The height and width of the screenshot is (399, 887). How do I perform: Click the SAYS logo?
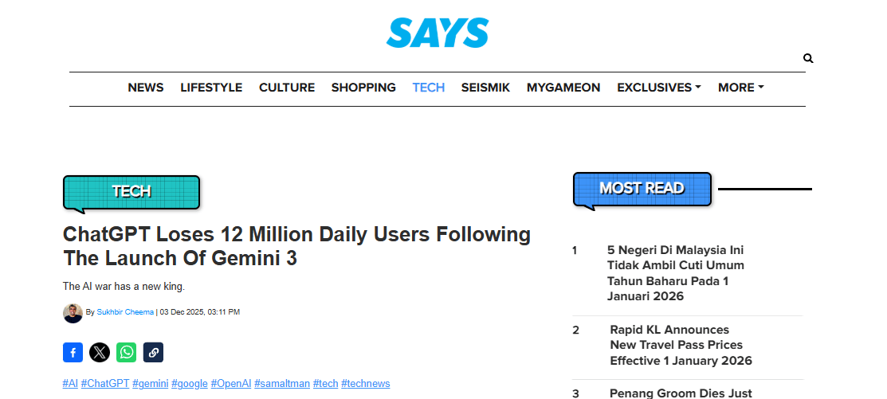click(x=438, y=33)
